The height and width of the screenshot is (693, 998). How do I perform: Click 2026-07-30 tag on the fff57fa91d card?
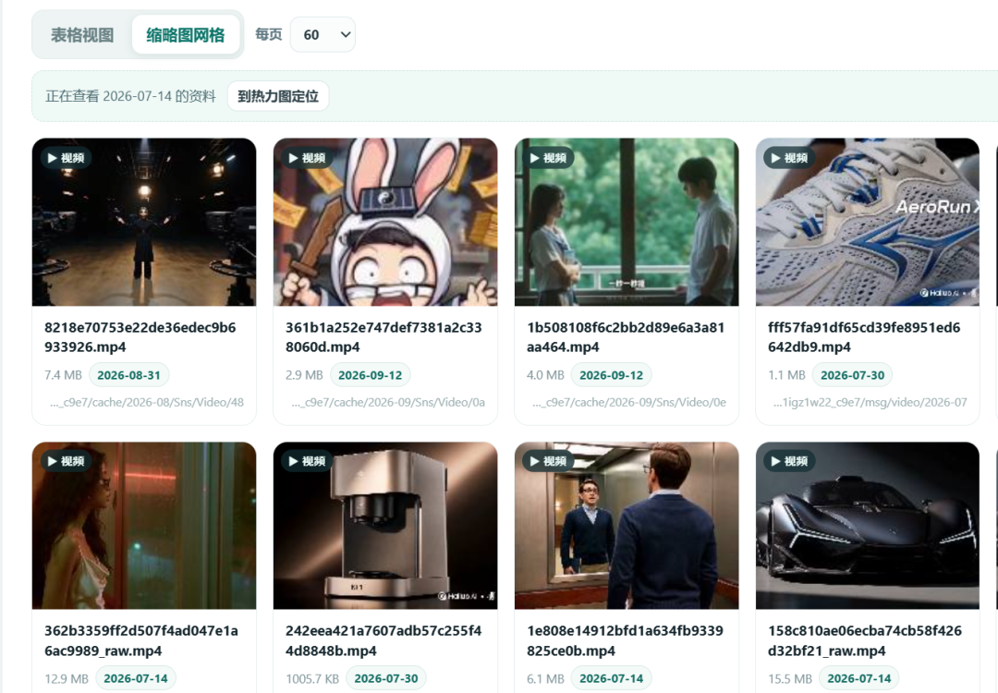click(852, 375)
